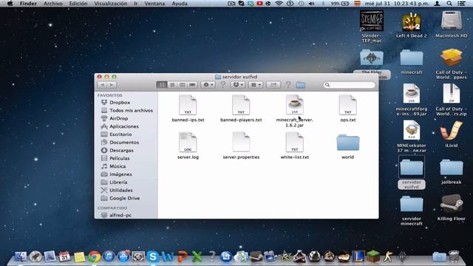Select the server.properties file
Screen dimensions: 473x266
241,146
